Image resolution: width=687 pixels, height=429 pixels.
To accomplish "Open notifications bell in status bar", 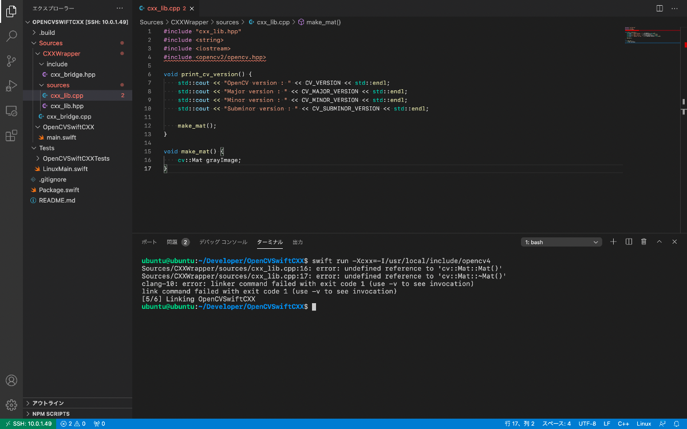I will click(x=677, y=424).
